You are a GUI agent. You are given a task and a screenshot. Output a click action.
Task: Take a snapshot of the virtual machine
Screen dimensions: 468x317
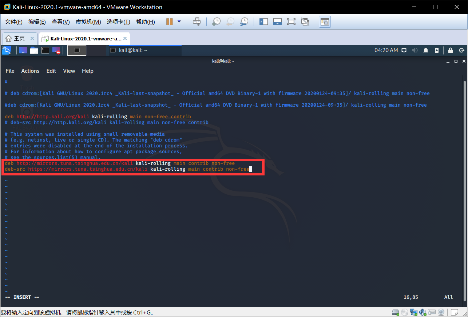pyautogui.click(x=216, y=22)
